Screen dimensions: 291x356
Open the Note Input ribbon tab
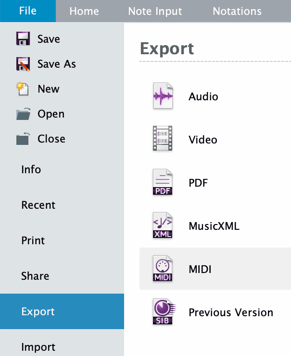coord(155,11)
